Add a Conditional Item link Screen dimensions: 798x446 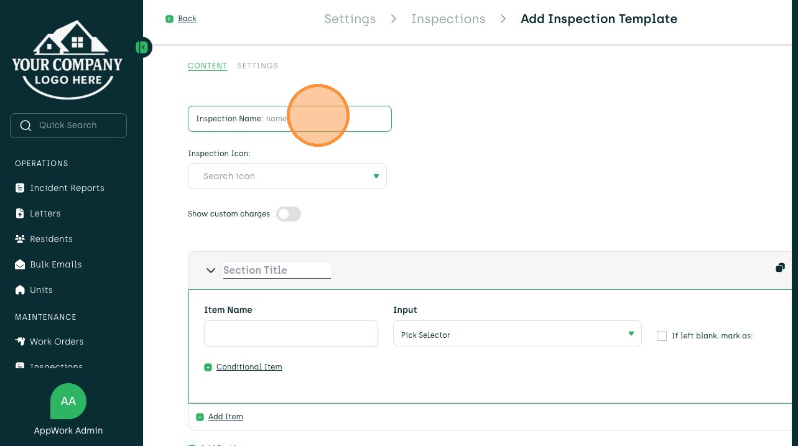[x=249, y=367]
